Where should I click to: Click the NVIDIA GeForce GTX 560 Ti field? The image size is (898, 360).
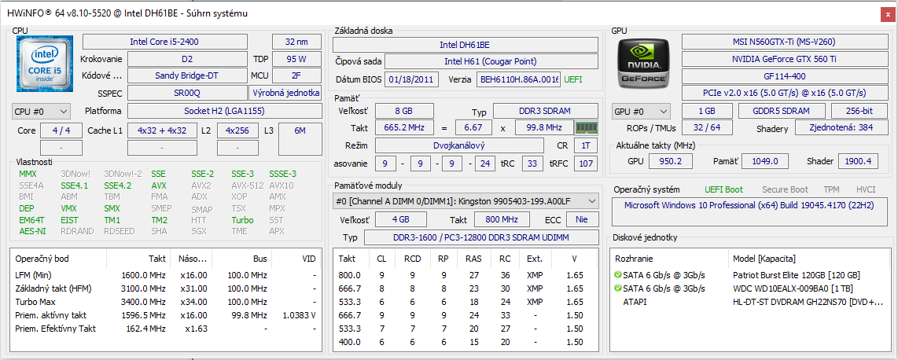(x=785, y=59)
